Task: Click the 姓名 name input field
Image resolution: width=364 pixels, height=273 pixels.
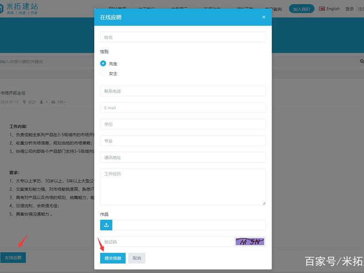Action: pyautogui.click(x=183, y=37)
